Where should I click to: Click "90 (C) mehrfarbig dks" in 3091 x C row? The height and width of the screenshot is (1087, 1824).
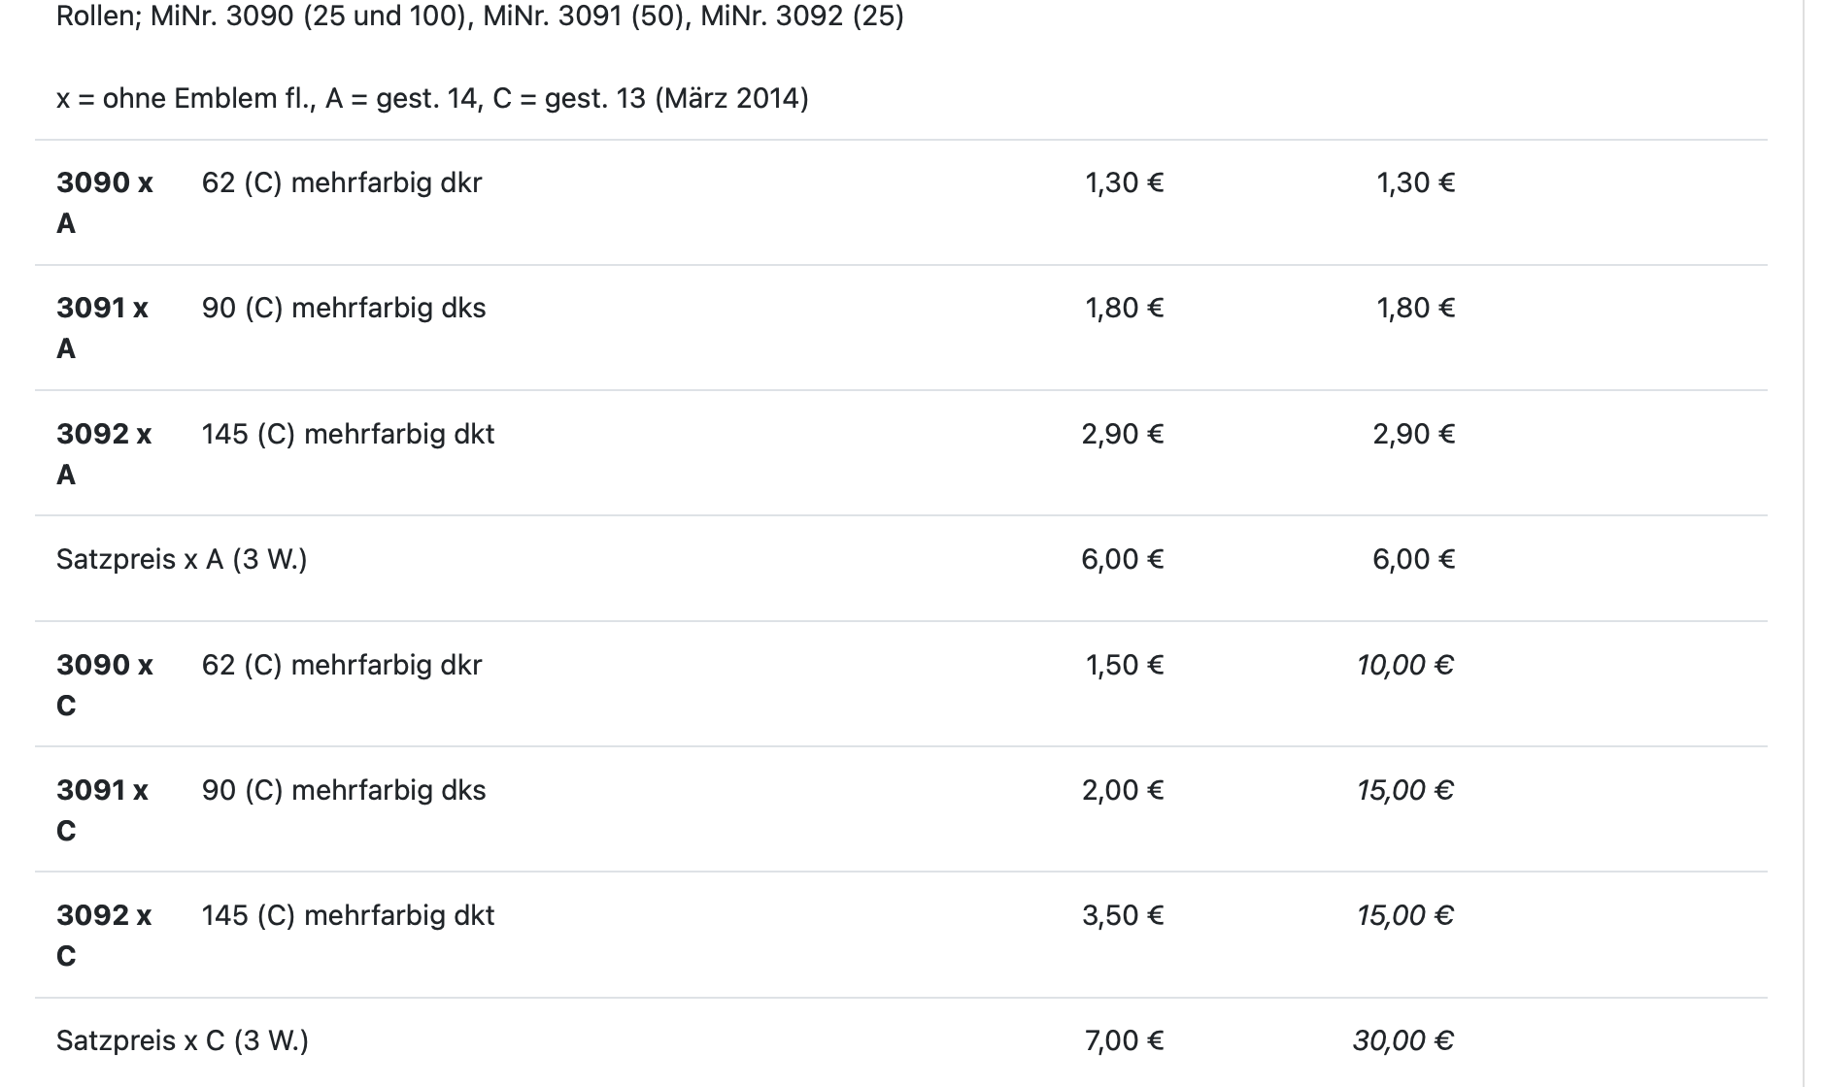tap(344, 790)
